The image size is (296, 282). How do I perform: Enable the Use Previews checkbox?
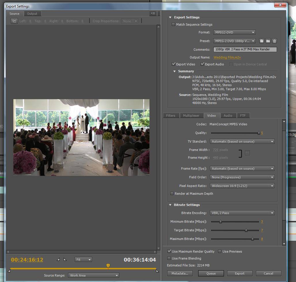tap(219, 251)
